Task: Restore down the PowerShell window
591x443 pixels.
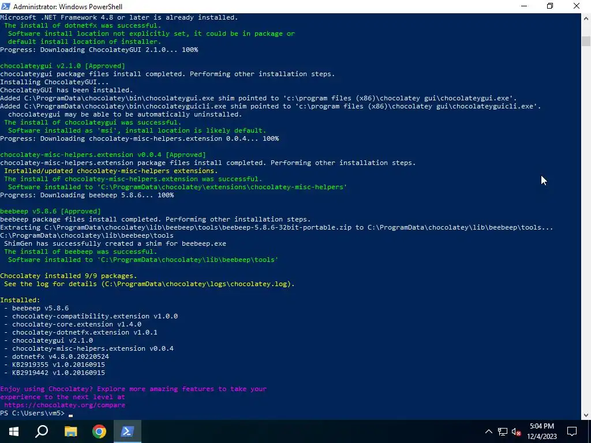Action: click(x=550, y=6)
